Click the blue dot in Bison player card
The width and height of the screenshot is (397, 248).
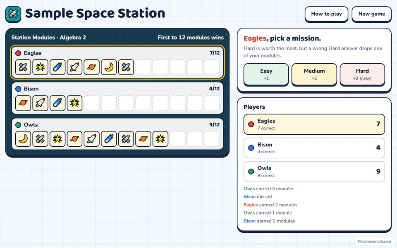tap(251, 148)
